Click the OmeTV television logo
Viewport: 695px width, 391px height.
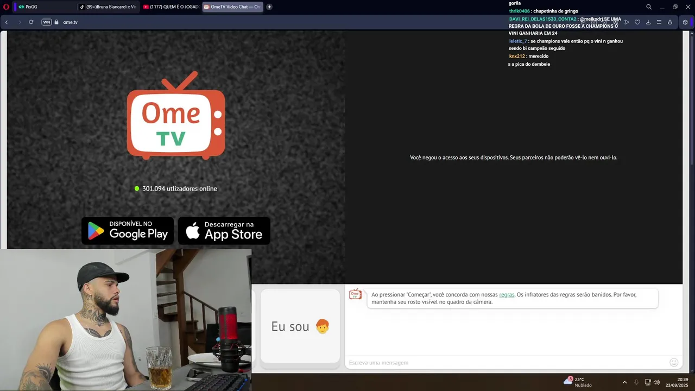(176, 116)
